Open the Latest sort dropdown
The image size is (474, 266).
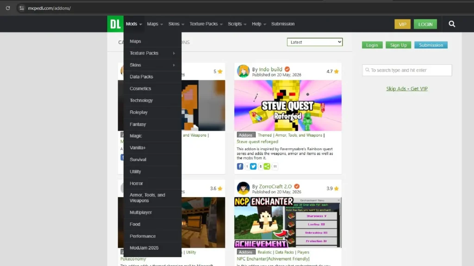coord(315,42)
